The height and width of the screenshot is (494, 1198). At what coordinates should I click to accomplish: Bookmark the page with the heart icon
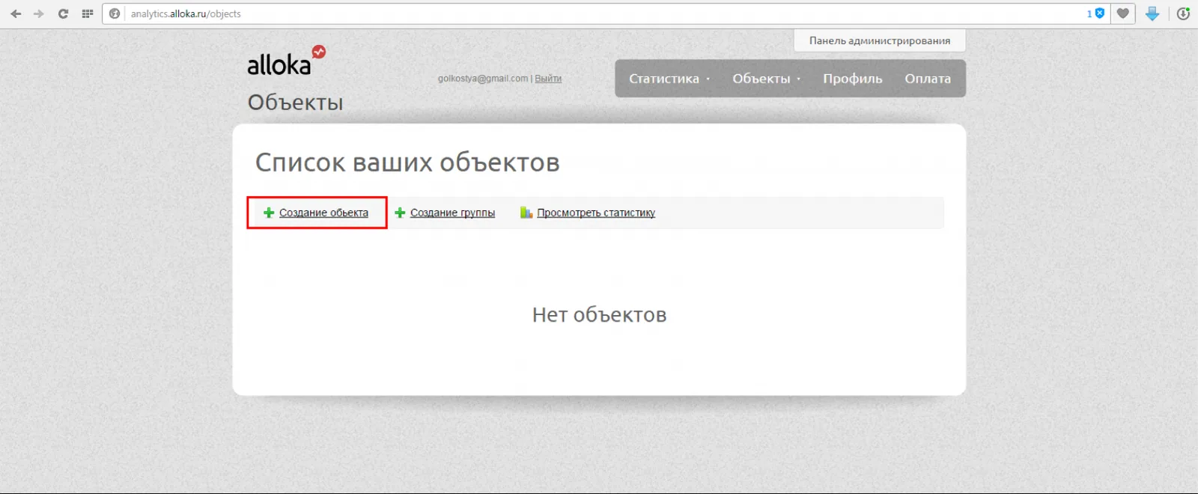1122,13
